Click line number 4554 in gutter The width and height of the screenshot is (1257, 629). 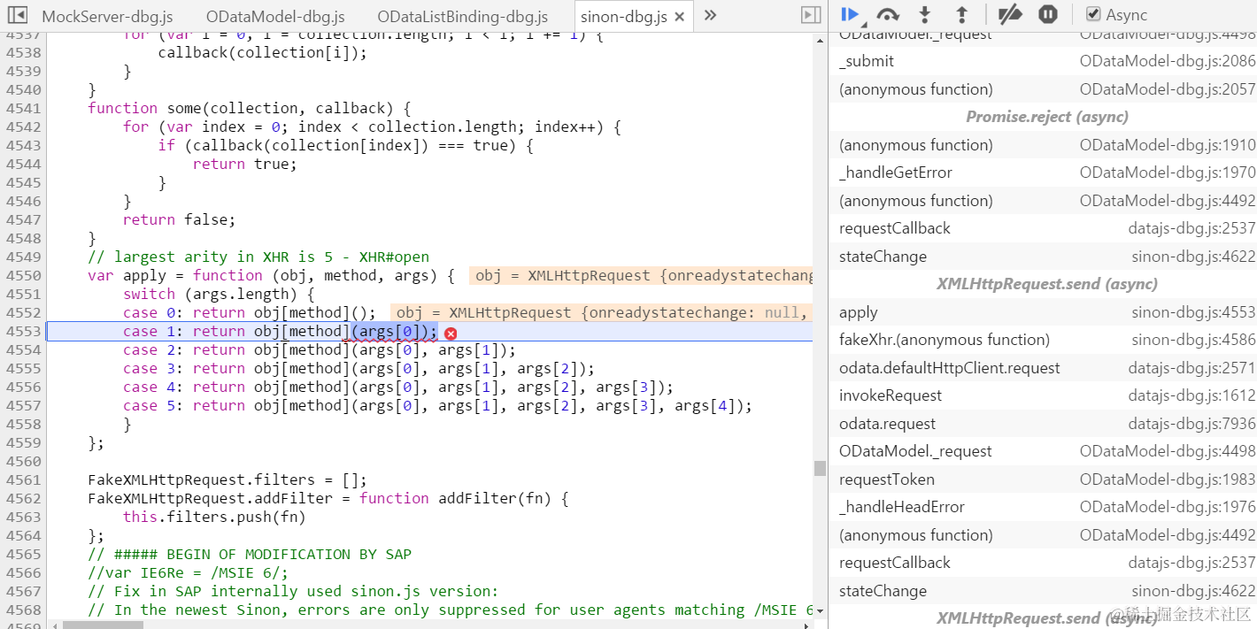22,349
